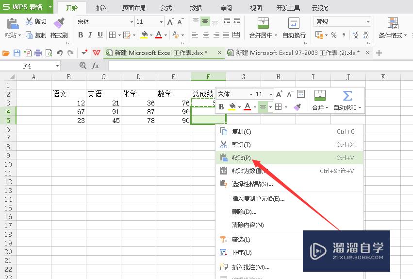This screenshot has height=279, width=413.
Task: Click the decrease font size icon in ribbon
Action: point(180,21)
